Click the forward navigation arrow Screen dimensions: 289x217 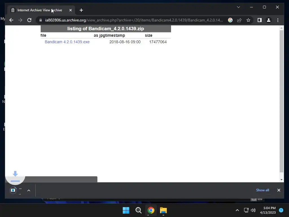click(20, 20)
